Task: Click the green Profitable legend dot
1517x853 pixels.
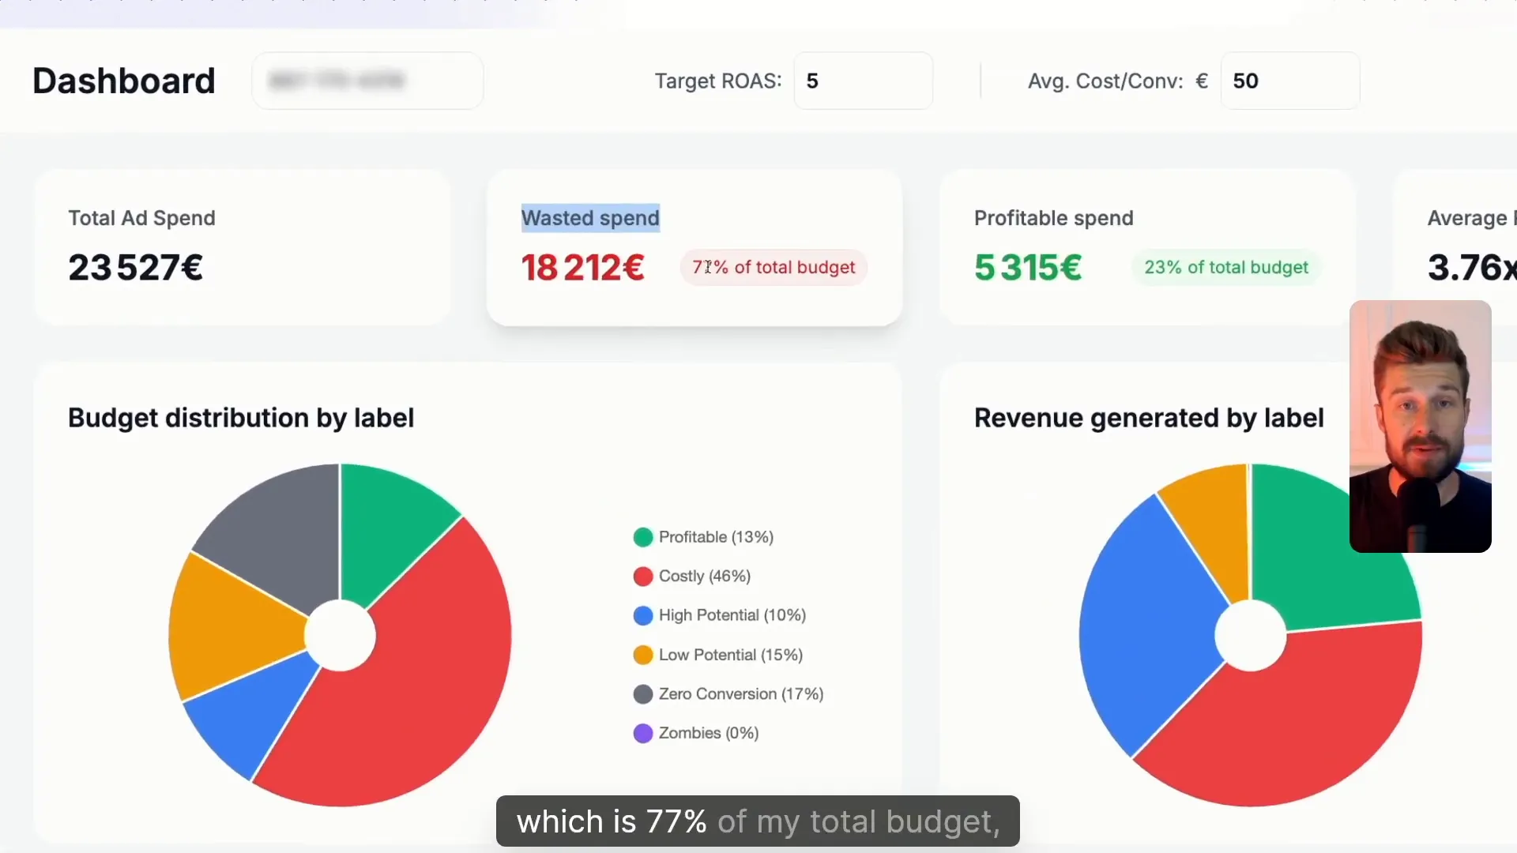Action: (643, 537)
